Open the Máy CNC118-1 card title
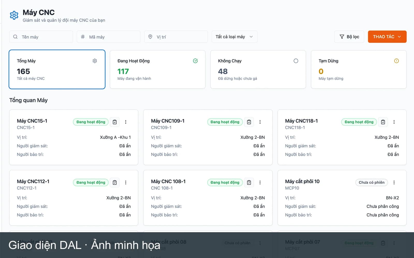 301,121
